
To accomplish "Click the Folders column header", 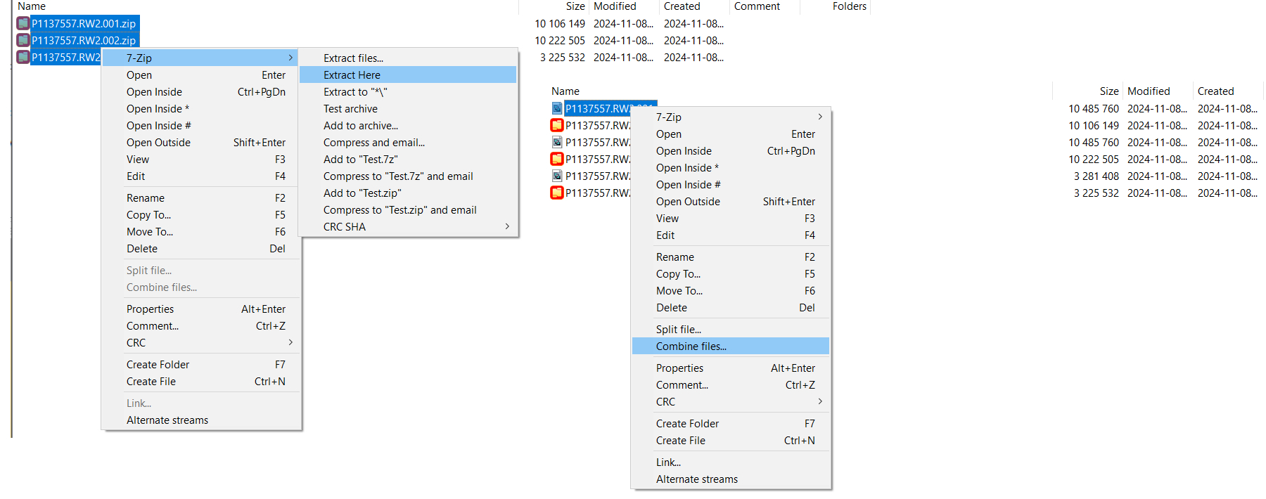I will [849, 6].
